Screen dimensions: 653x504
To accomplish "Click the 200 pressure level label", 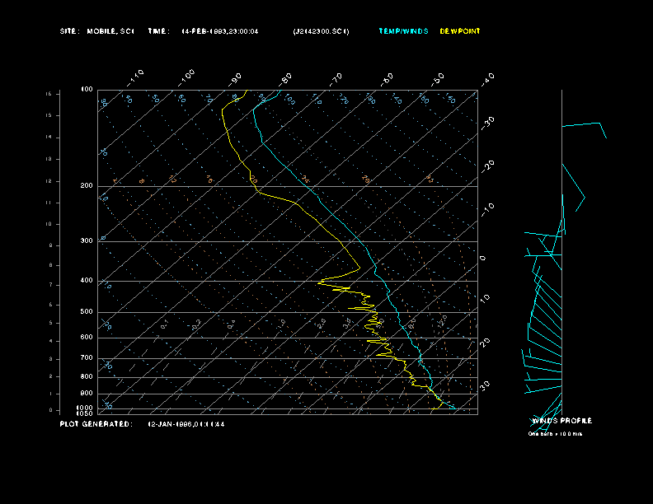I will coord(87,186).
